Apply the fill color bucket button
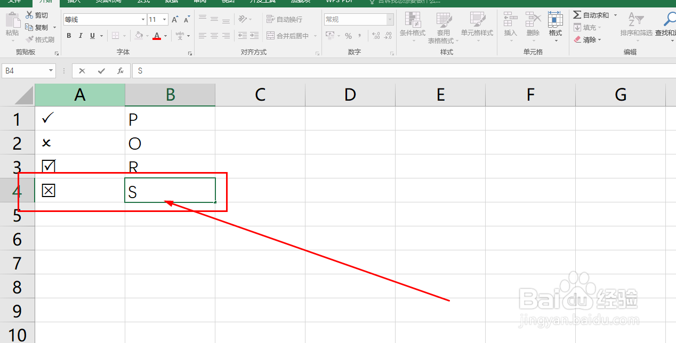This screenshot has height=343, width=676. coord(139,36)
